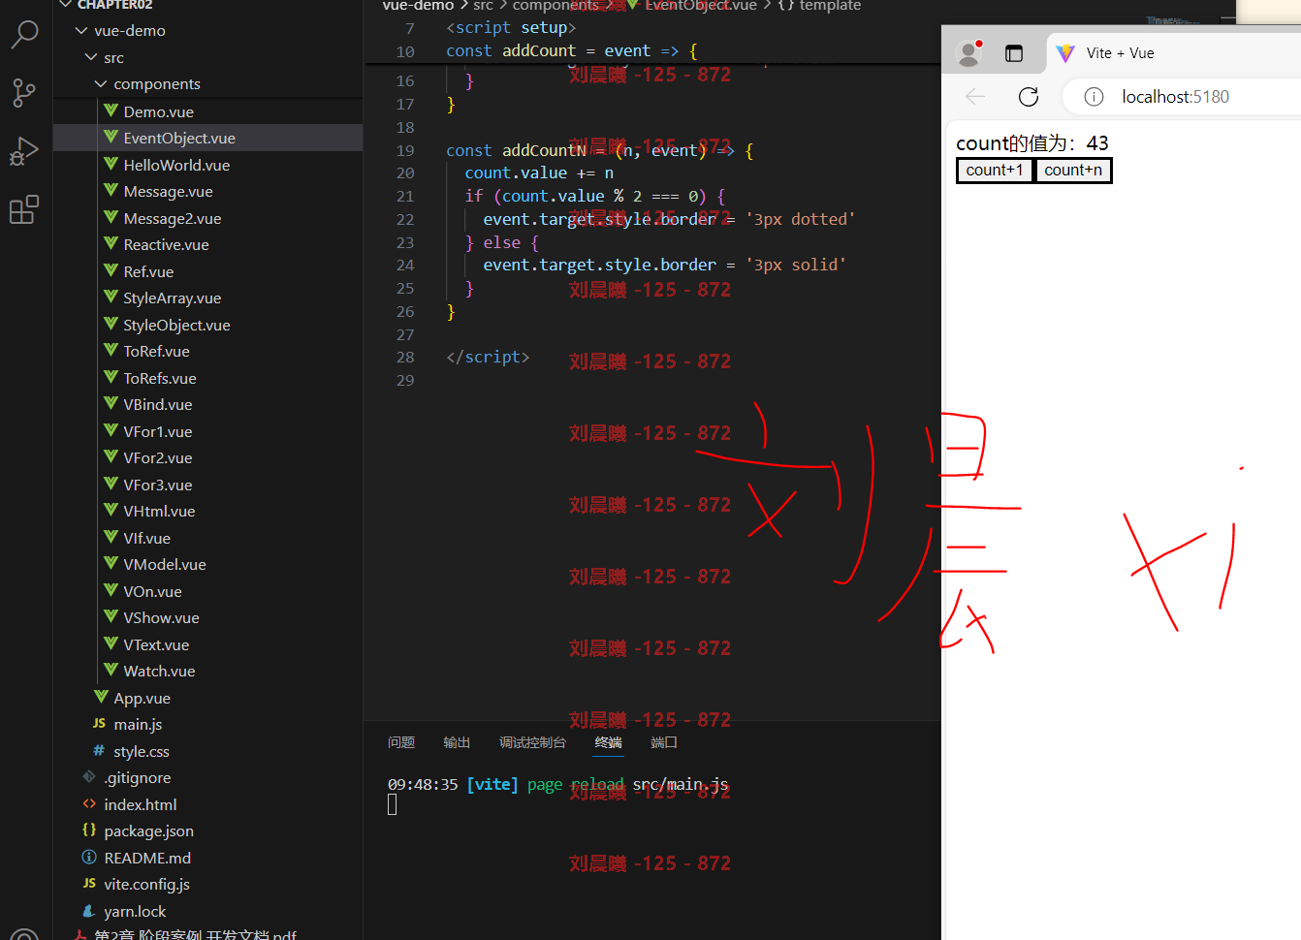The image size is (1301, 940).
Task: Click JS icon next to main.js
Action: (99, 724)
